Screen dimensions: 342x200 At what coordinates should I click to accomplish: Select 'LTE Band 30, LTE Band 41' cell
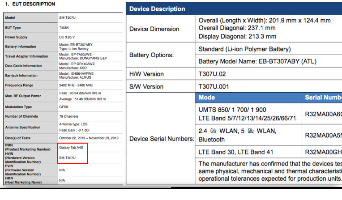pyautogui.click(x=236, y=152)
